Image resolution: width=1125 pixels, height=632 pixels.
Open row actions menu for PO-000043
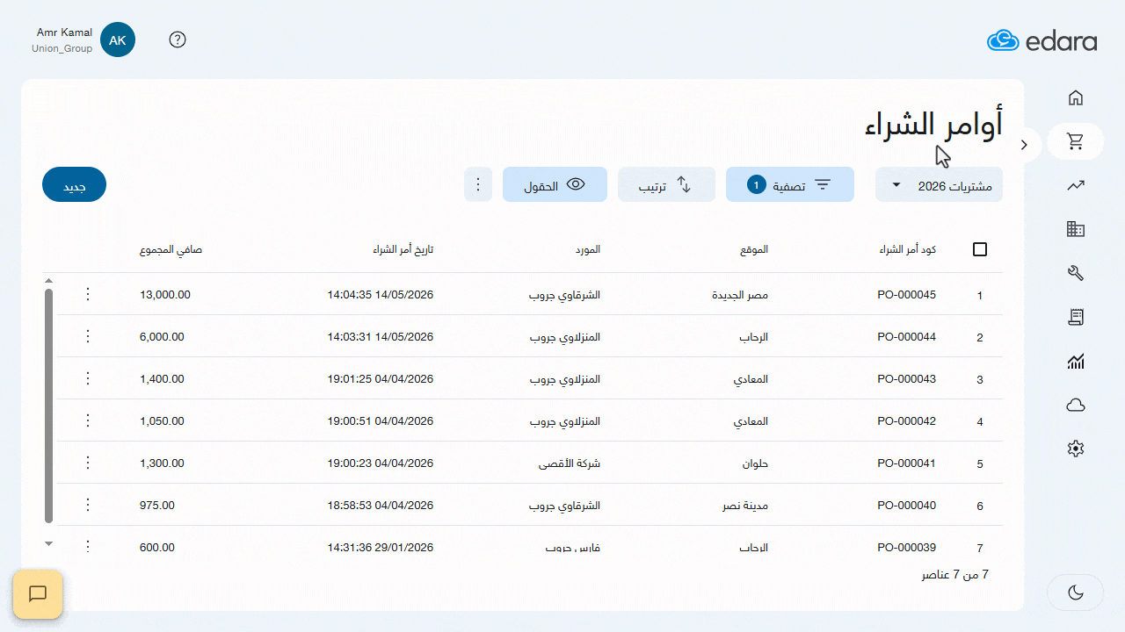87,378
